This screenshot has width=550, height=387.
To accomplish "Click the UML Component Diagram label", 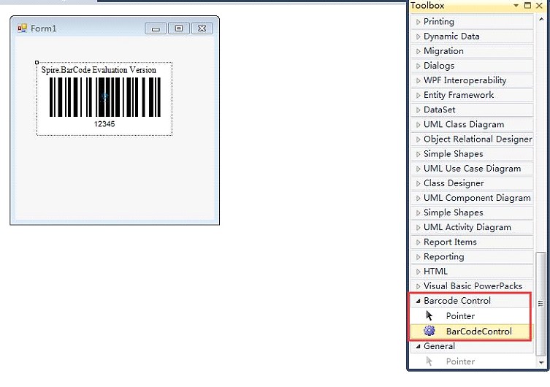I will [477, 198].
